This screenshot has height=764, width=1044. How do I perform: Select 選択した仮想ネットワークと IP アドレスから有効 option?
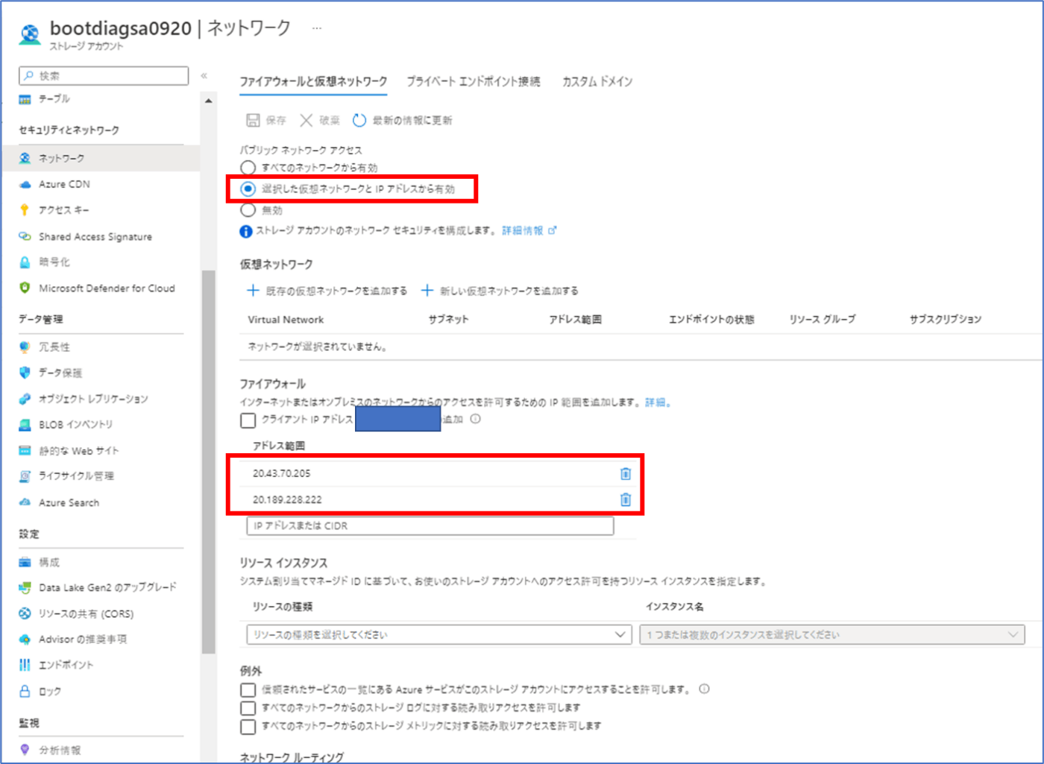(248, 189)
